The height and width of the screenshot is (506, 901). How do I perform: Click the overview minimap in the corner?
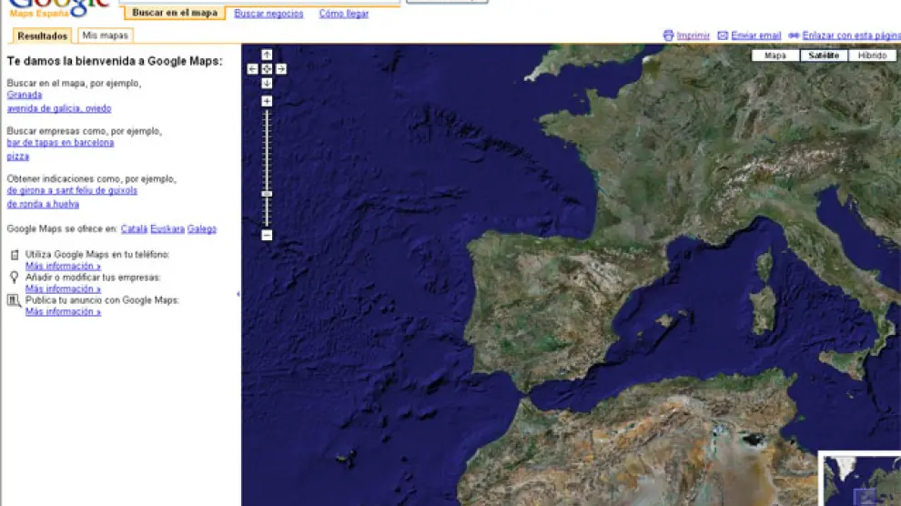(x=860, y=479)
